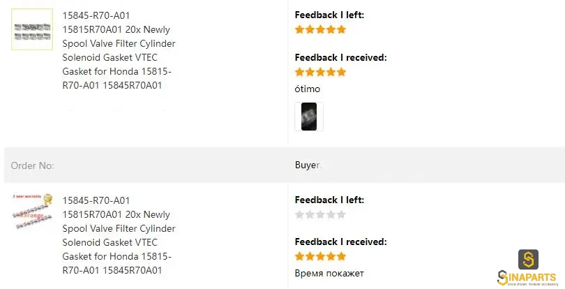
Task: Rate three stars on the empty feedback row
Action: (320, 215)
